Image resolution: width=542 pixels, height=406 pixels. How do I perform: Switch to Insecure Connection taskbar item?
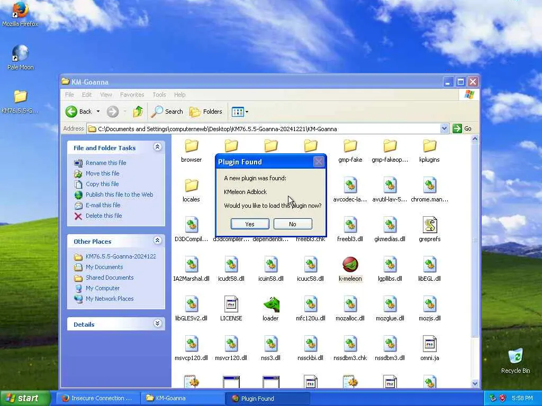tap(98, 399)
